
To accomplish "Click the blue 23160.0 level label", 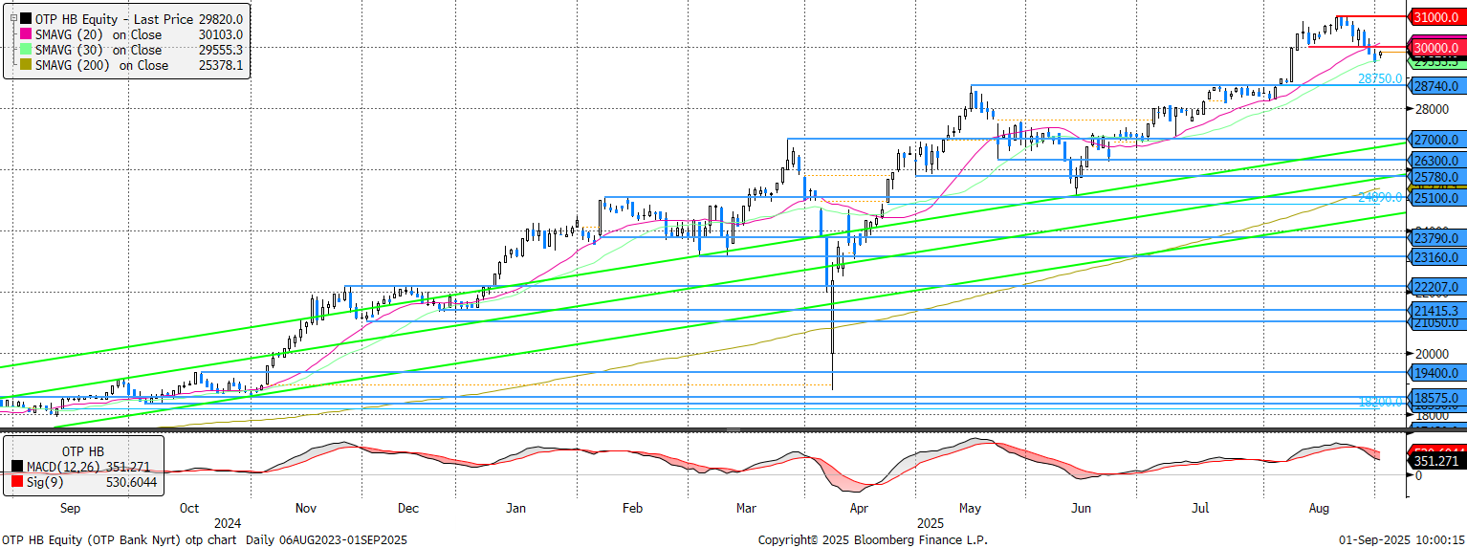I will click(1436, 257).
